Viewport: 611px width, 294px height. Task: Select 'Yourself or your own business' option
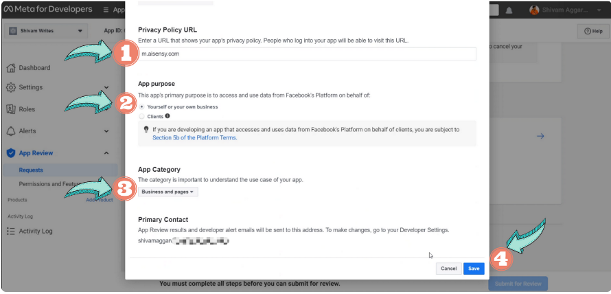pos(142,106)
